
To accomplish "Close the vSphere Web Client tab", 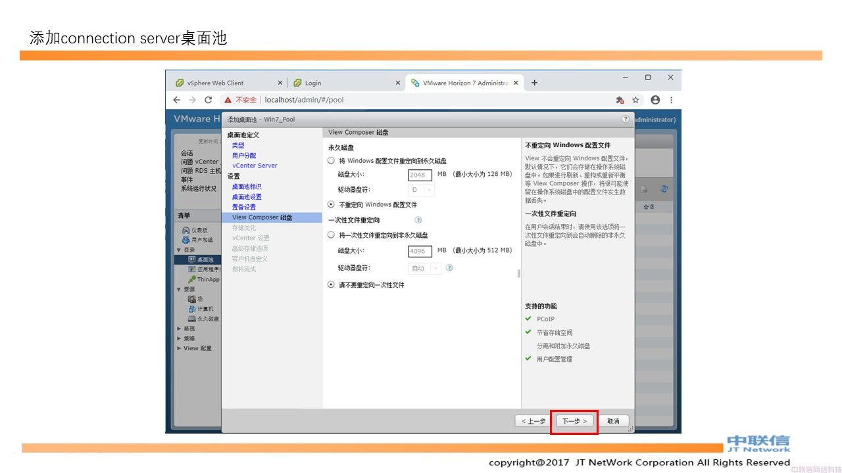I will tap(280, 83).
